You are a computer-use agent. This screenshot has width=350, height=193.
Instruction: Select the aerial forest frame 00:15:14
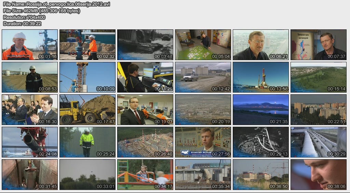click(319, 77)
